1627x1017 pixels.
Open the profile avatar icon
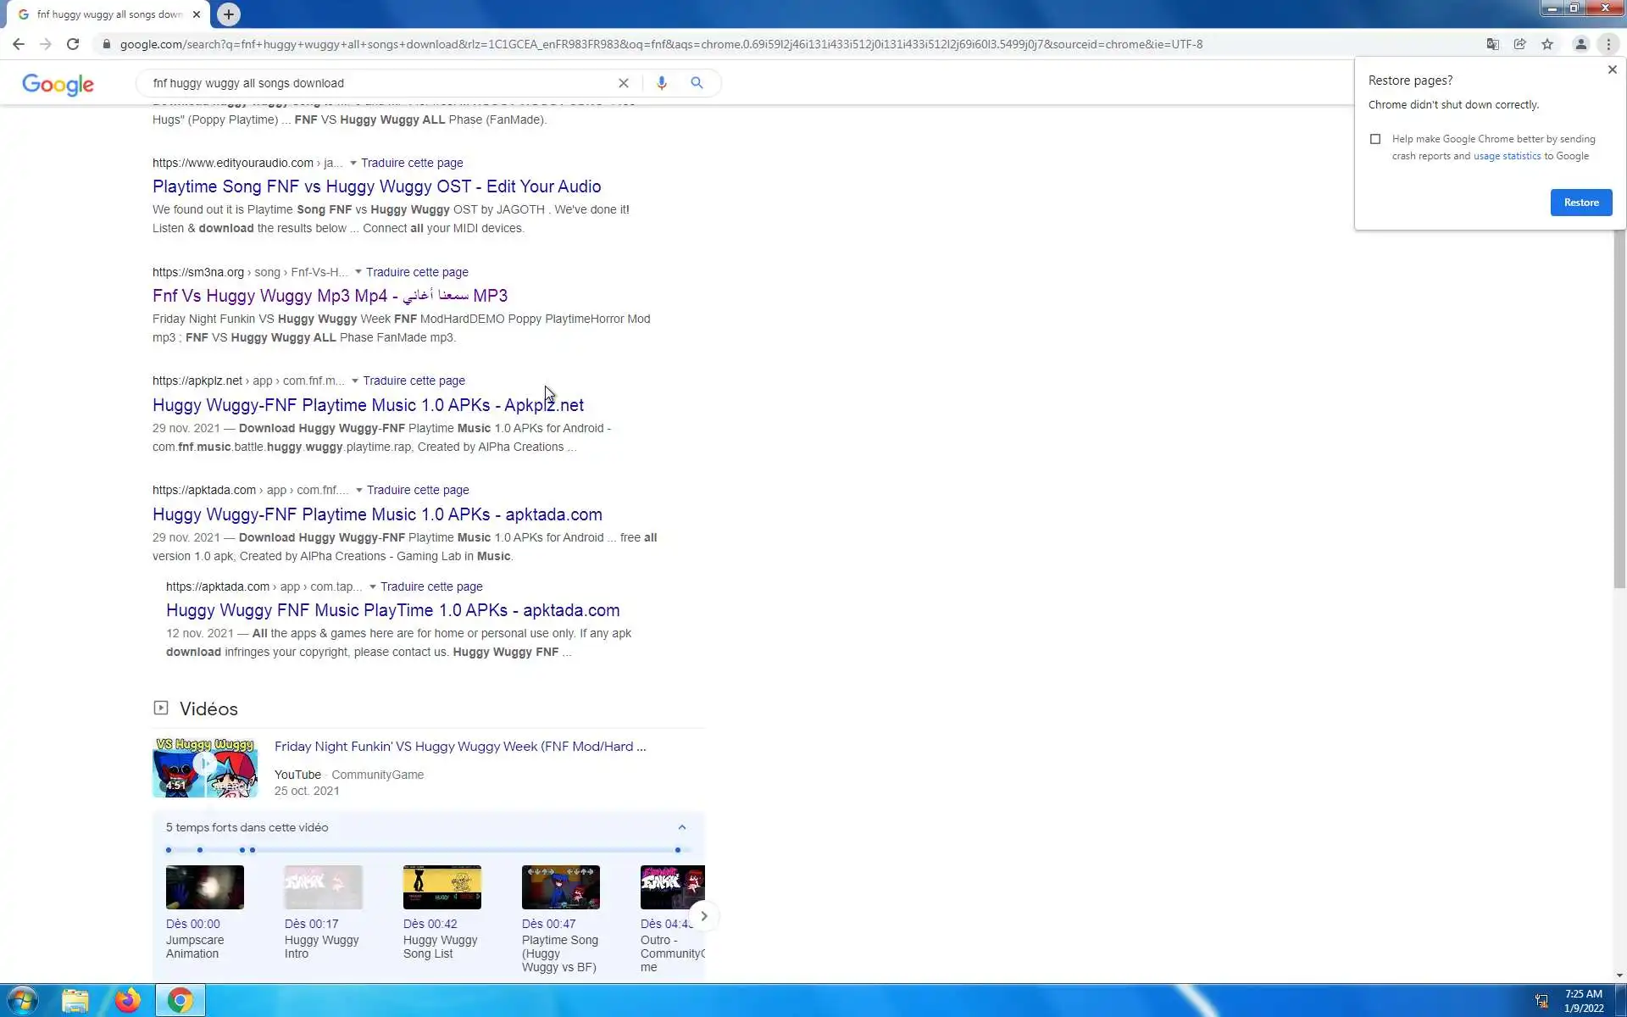click(1580, 44)
